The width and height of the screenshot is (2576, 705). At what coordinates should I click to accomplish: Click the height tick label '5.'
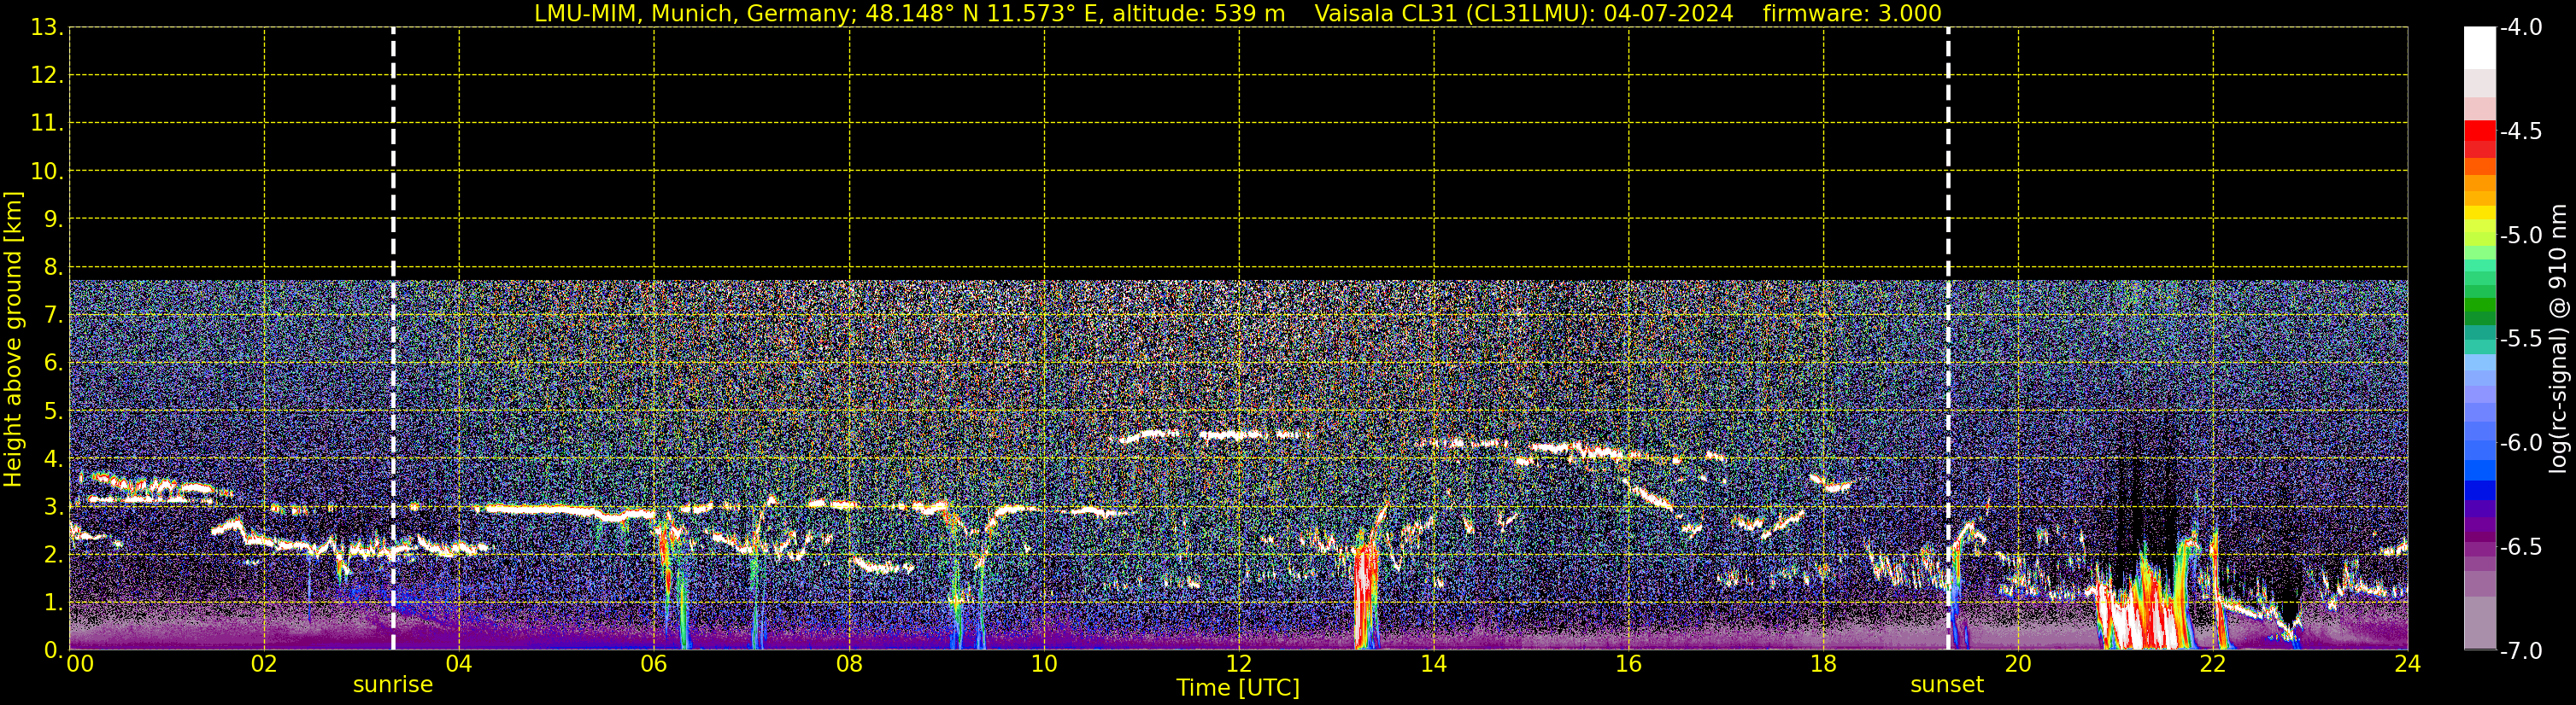point(52,411)
